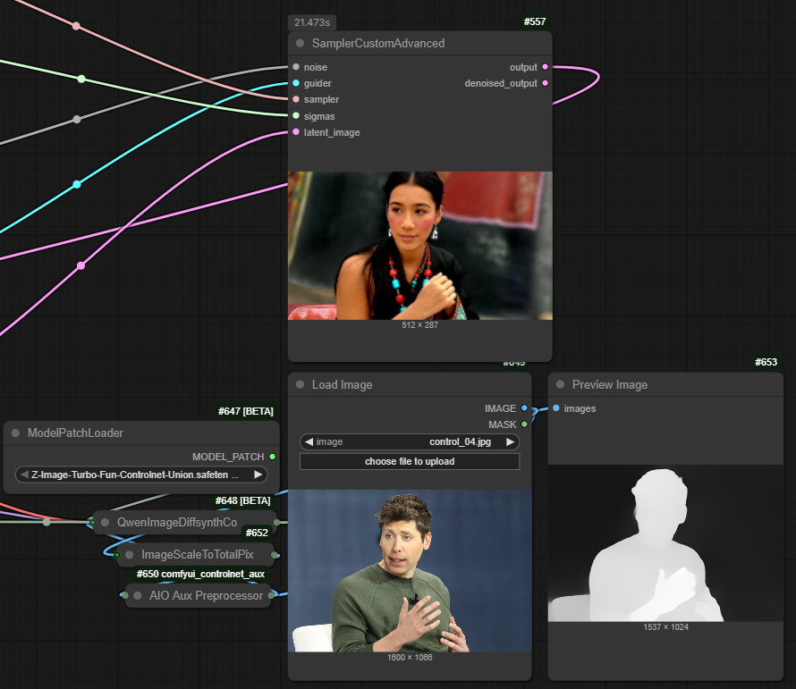
Task: Click the ImageScaleToTotalPix left input socket
Action: coord(117,555)
